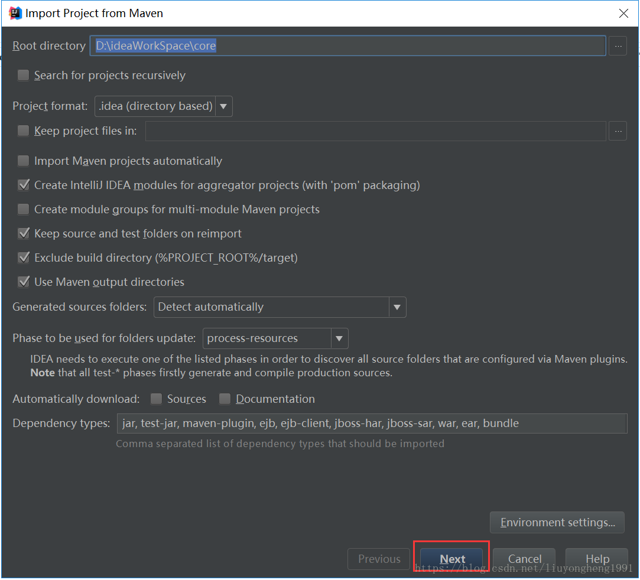Close the Import Project from Maven dialog

623,14
